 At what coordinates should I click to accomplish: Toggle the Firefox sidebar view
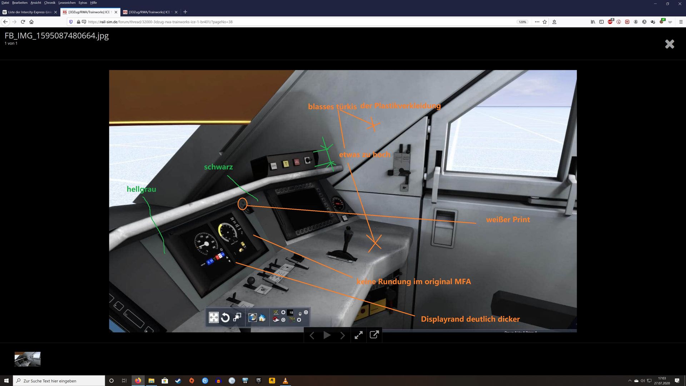pyautogui.click(x=601, y=22)
